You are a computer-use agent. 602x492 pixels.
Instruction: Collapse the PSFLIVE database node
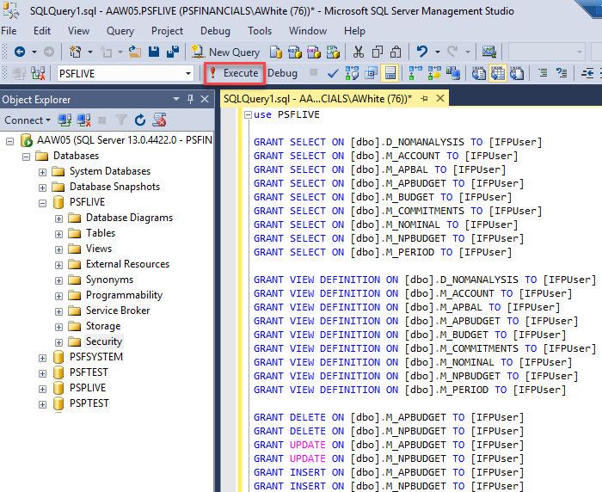tap(43, 202)
